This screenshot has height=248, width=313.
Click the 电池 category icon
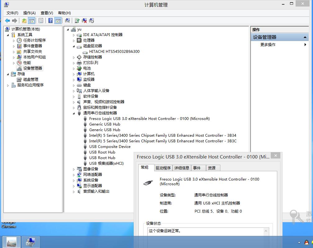[79, 68]
